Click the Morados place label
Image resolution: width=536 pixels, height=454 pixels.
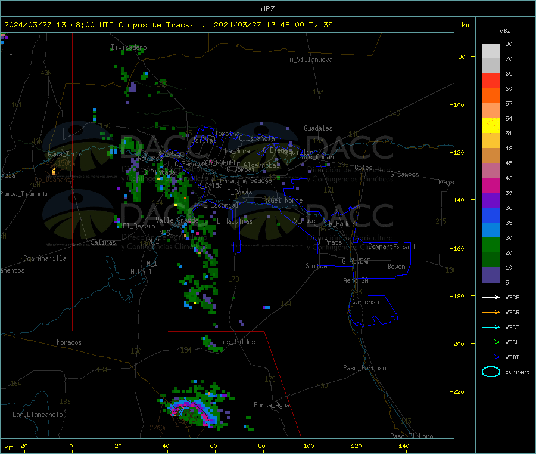(69, 342)
